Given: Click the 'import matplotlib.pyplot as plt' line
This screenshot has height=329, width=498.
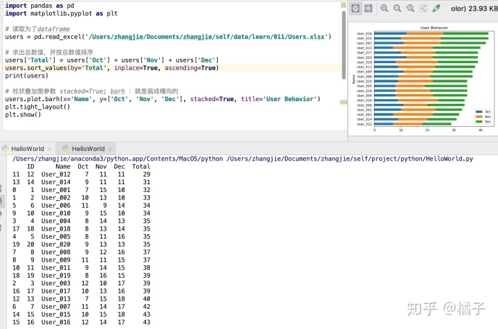Looking at the screenshot, I should (61, 13).
